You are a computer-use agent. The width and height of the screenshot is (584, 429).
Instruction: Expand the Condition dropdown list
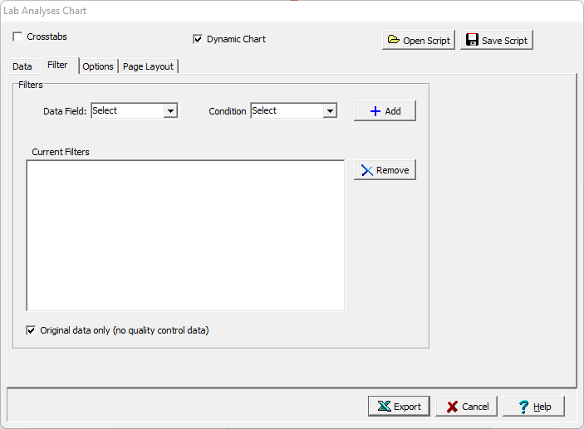(330, 111)
